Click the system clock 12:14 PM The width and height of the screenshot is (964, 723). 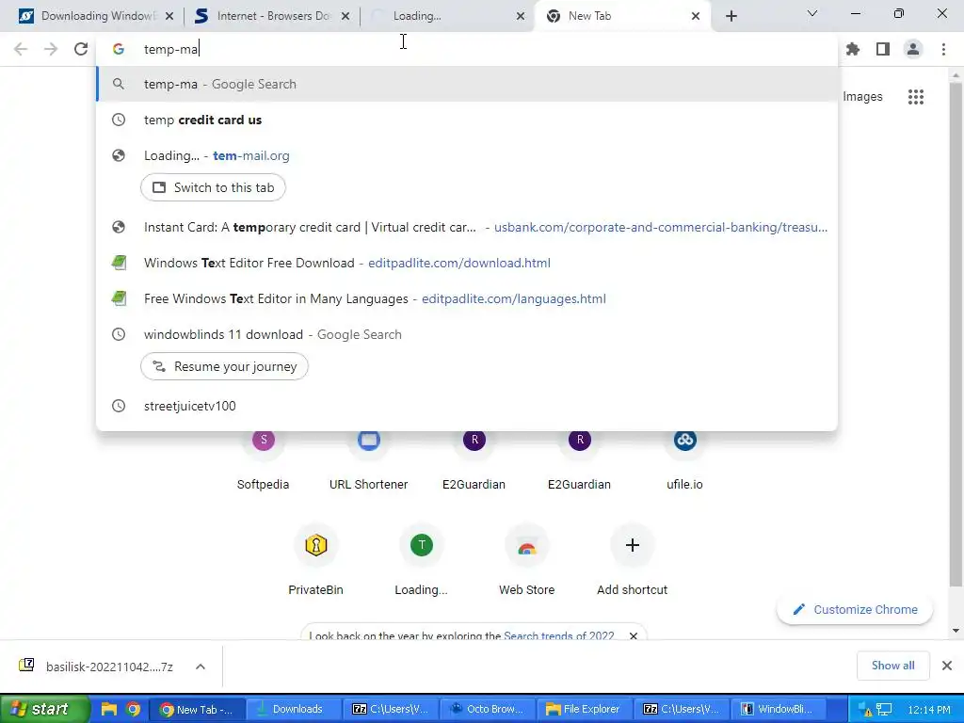pyautogui.click(x=928, y=710)
